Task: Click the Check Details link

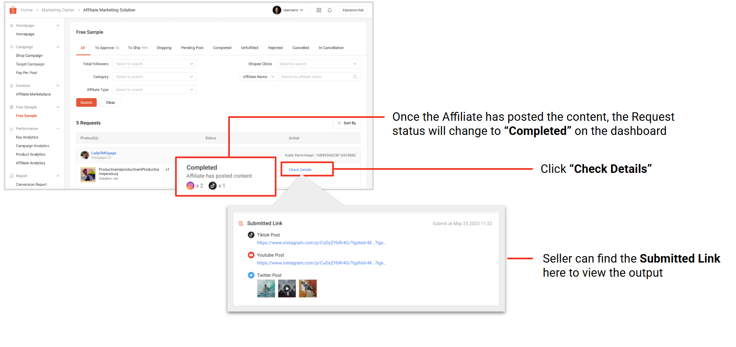Action: 300,170
